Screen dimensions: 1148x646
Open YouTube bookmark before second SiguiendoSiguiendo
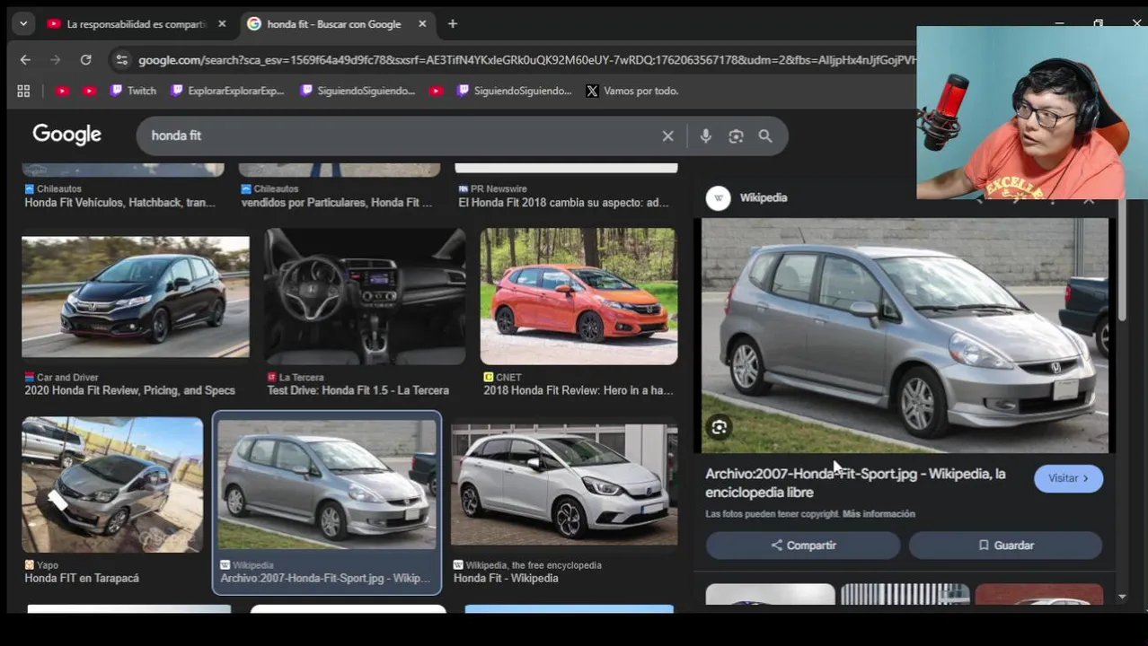coord(436,91)
